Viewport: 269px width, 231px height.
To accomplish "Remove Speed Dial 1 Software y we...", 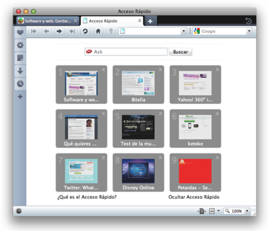I will point(103,70).
